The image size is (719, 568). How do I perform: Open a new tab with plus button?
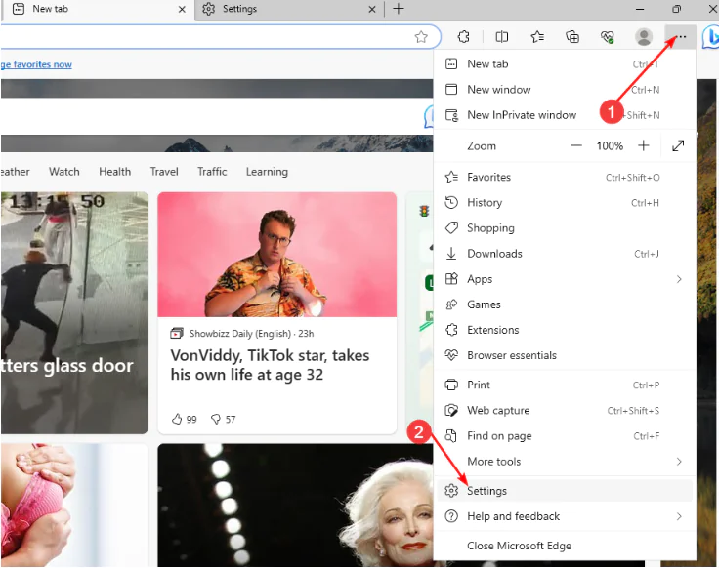point(398,9)
